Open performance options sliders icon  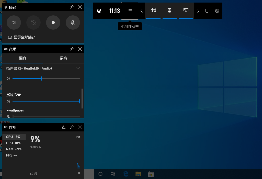(64, 127)
